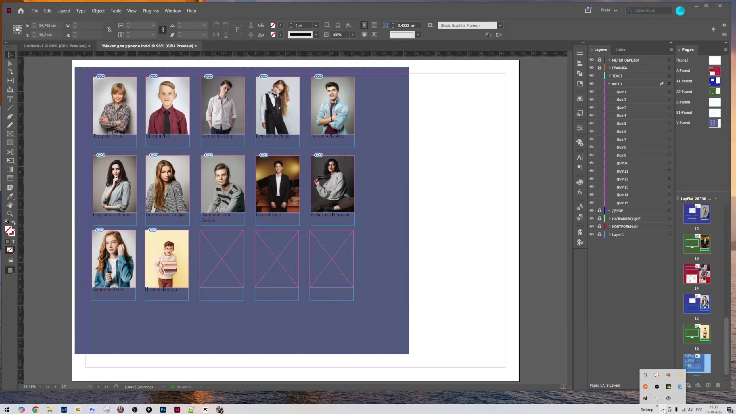Unlock the ДЕКОР layer
736x414 pixels.
(599, 210)
